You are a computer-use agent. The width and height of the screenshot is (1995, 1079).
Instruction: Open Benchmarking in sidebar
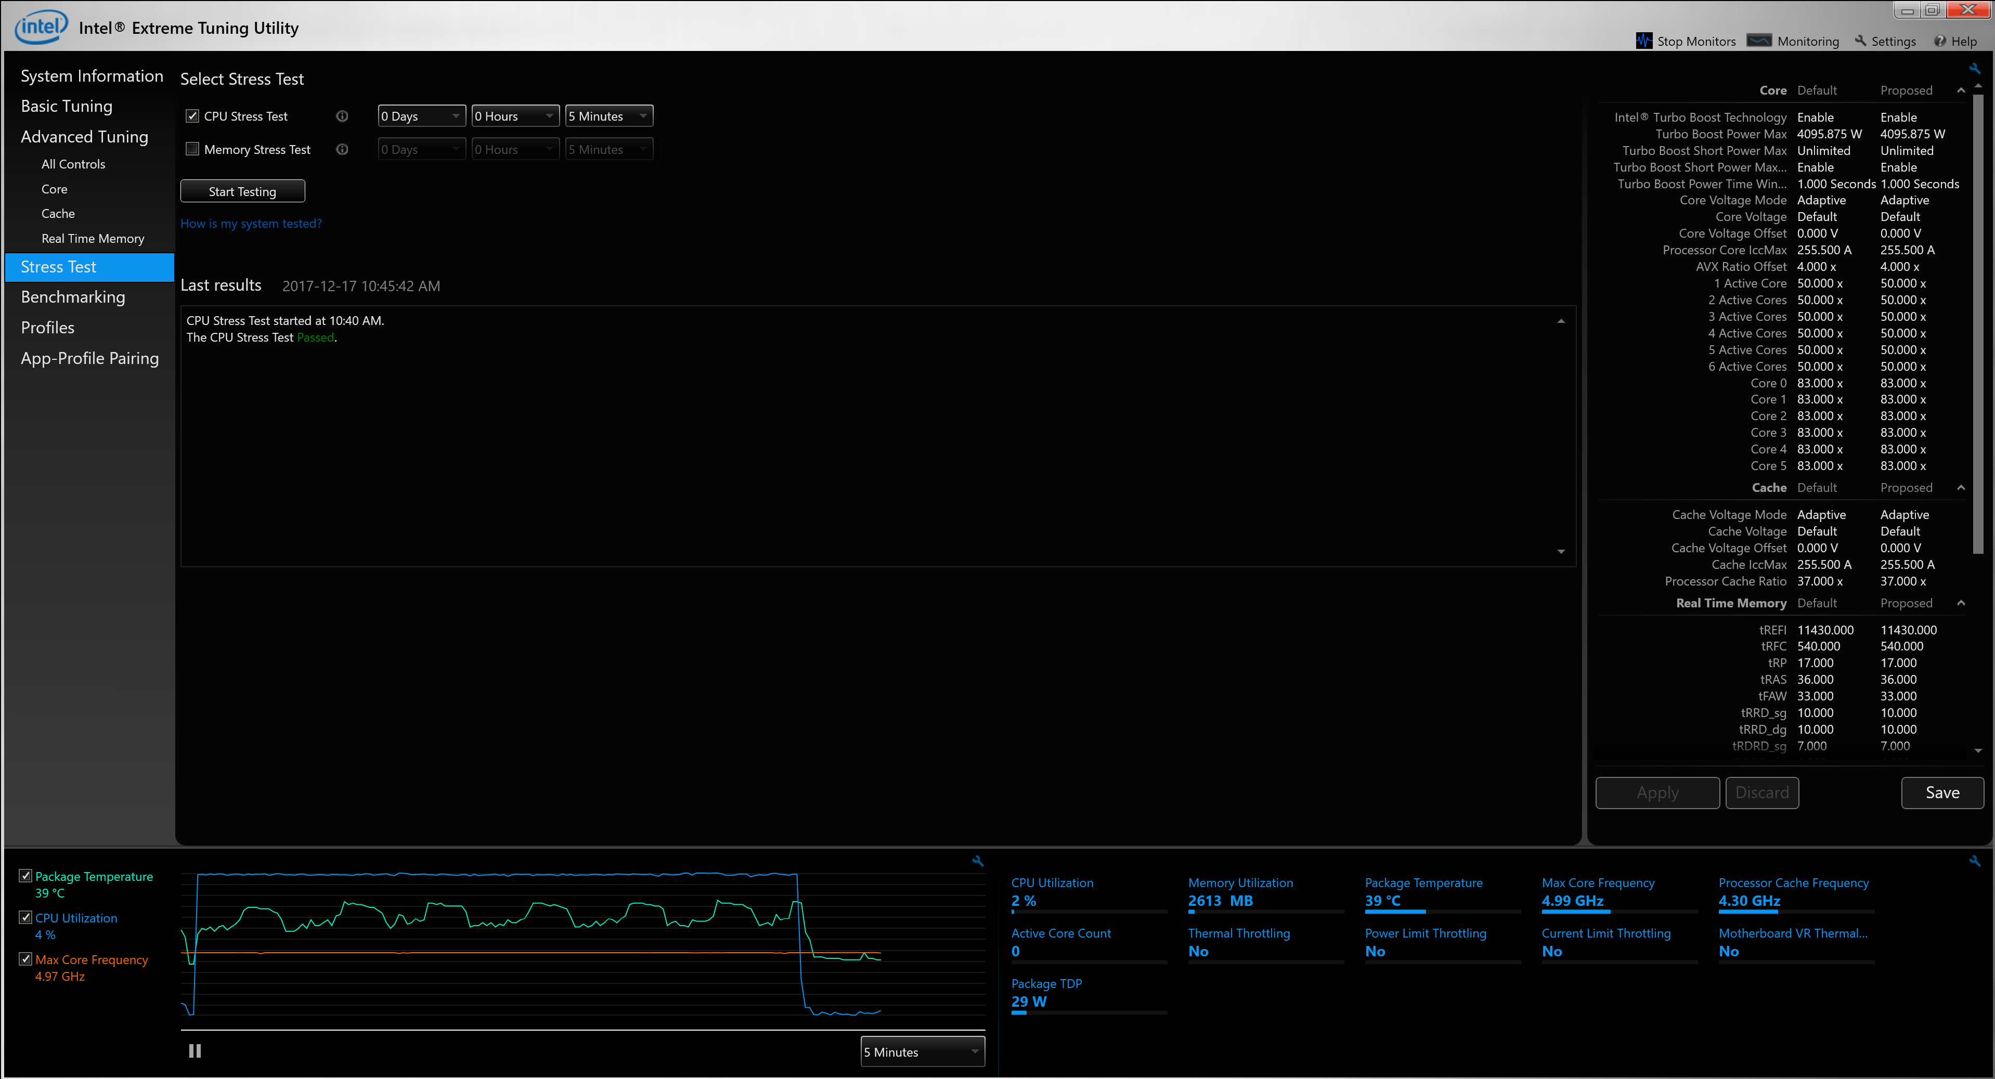pyautogui.click(x=73, y=297)
